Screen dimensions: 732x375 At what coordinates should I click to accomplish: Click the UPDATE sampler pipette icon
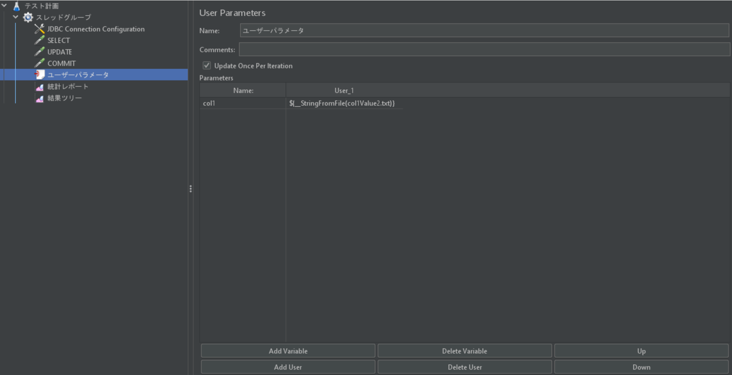40,52
